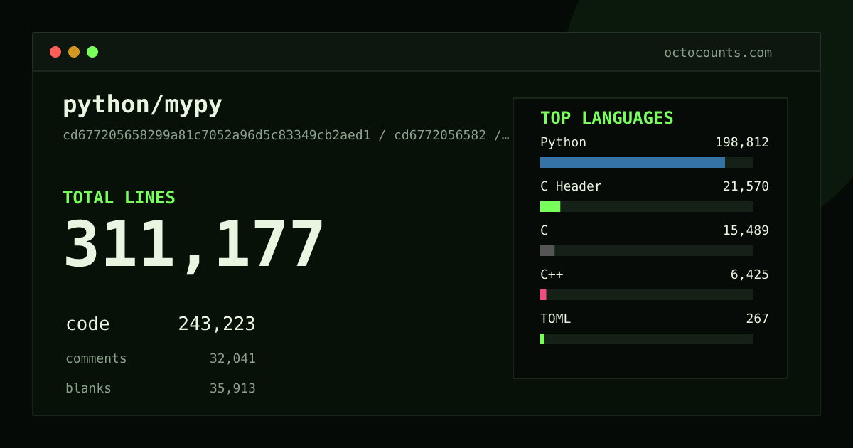Select the C Header count 21,570
Viewport: 853px width, 448px height.
(746, 186)
